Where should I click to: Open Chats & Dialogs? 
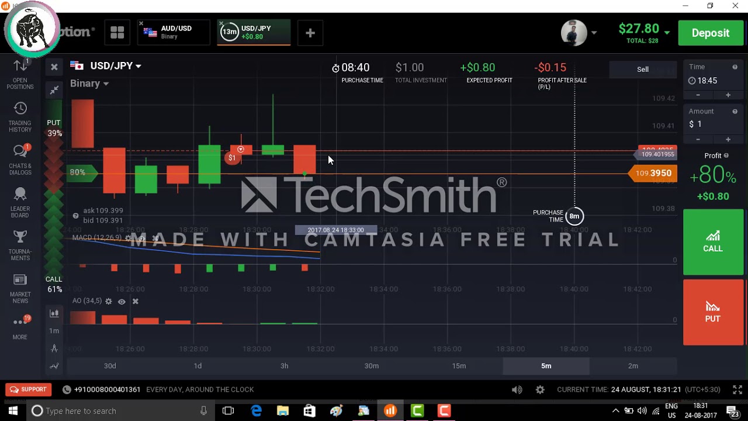tap(20, 160)
